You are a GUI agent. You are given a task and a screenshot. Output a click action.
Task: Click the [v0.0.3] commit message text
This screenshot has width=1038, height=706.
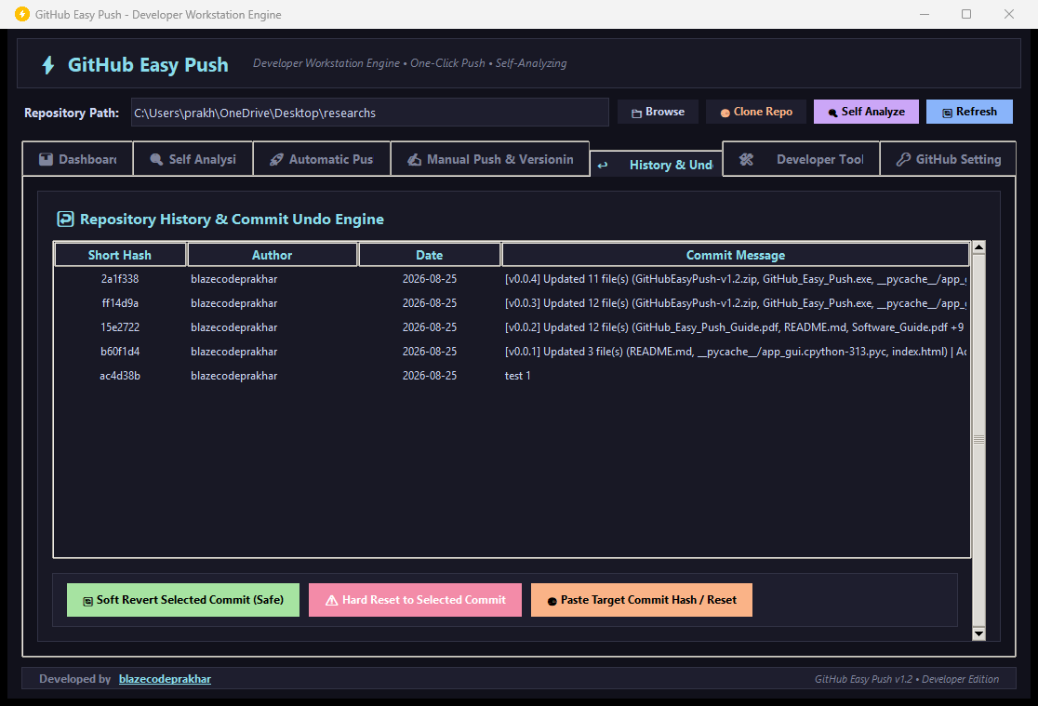point(736,303)
